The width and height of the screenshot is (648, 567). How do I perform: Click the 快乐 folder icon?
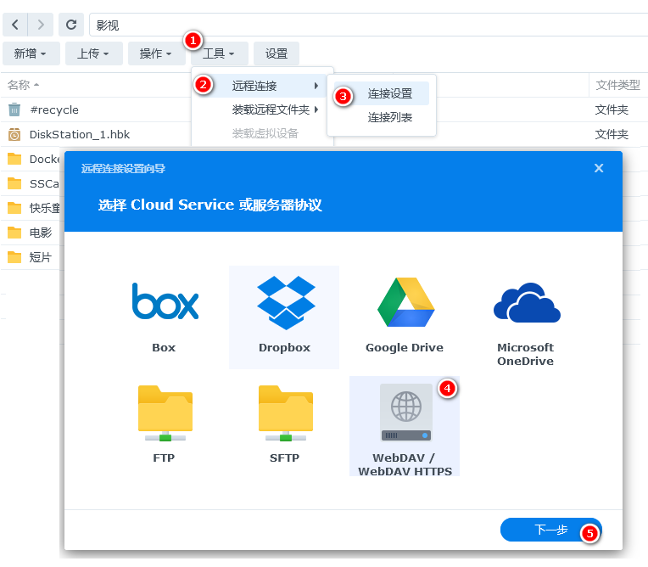point(14,208)
